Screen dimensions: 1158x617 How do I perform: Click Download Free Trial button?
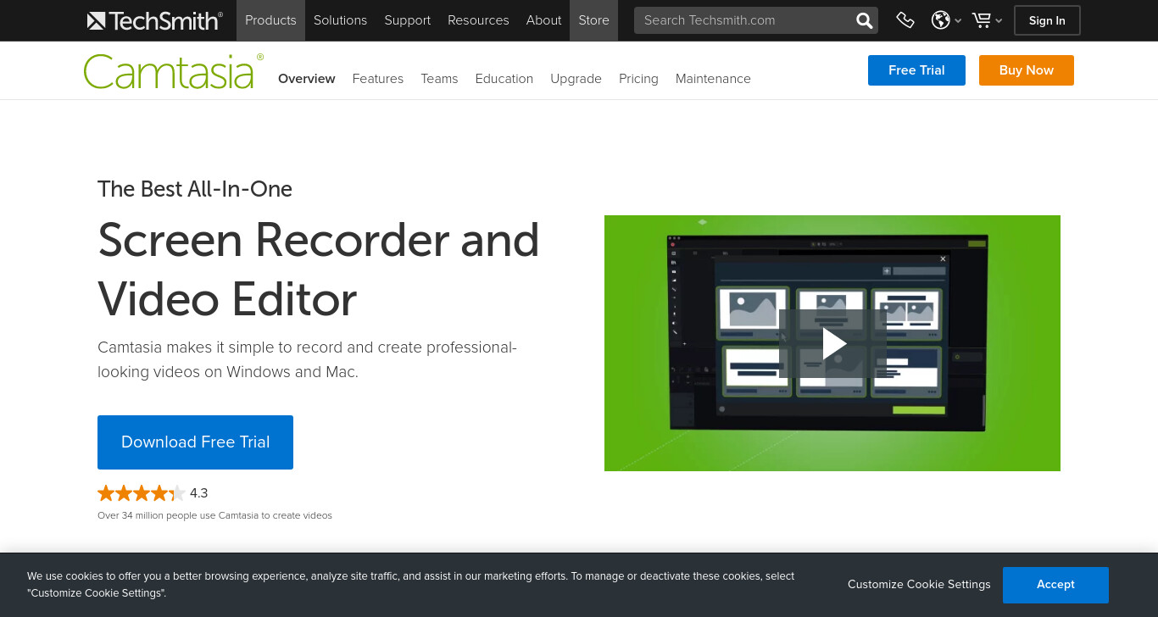pos(195,442)
